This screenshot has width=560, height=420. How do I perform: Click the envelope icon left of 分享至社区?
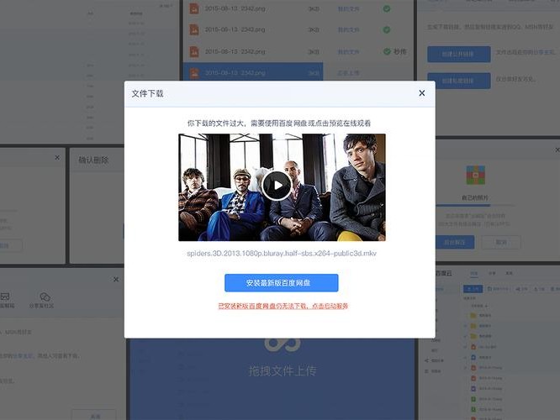(x=5, y=297)
